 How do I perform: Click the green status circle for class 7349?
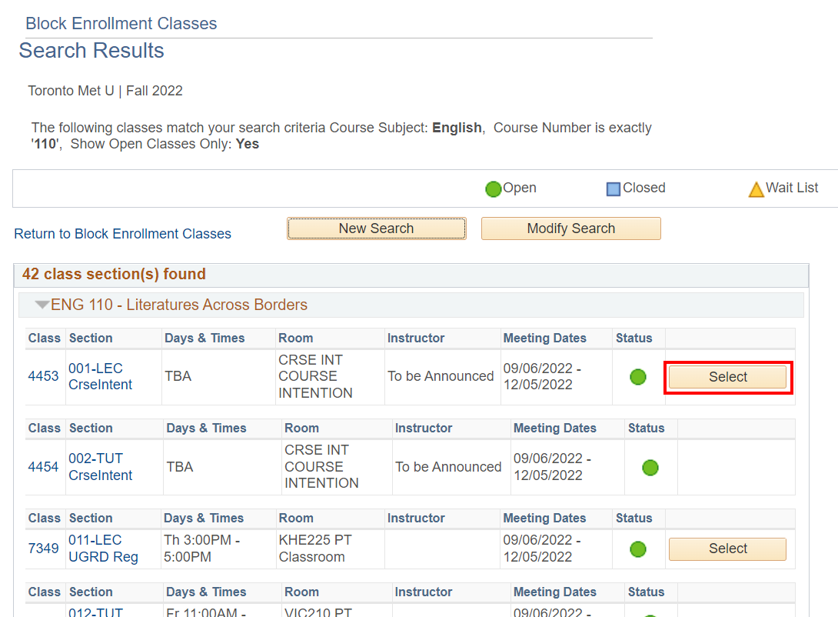[x=637, y=549]
